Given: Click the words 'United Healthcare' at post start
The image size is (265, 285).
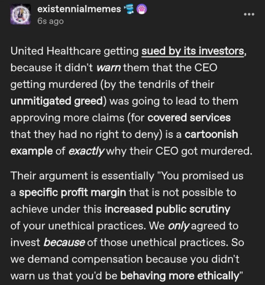Looking at the screenshot, I should pos(56,51).
